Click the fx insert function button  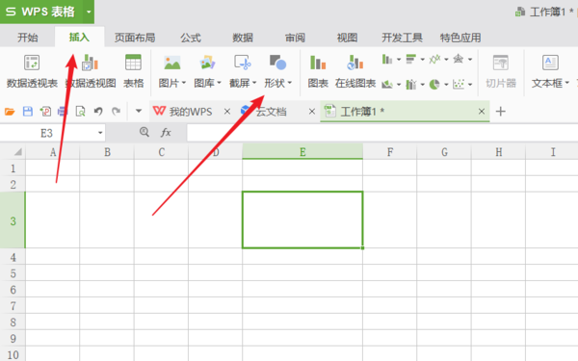(166, 132)
